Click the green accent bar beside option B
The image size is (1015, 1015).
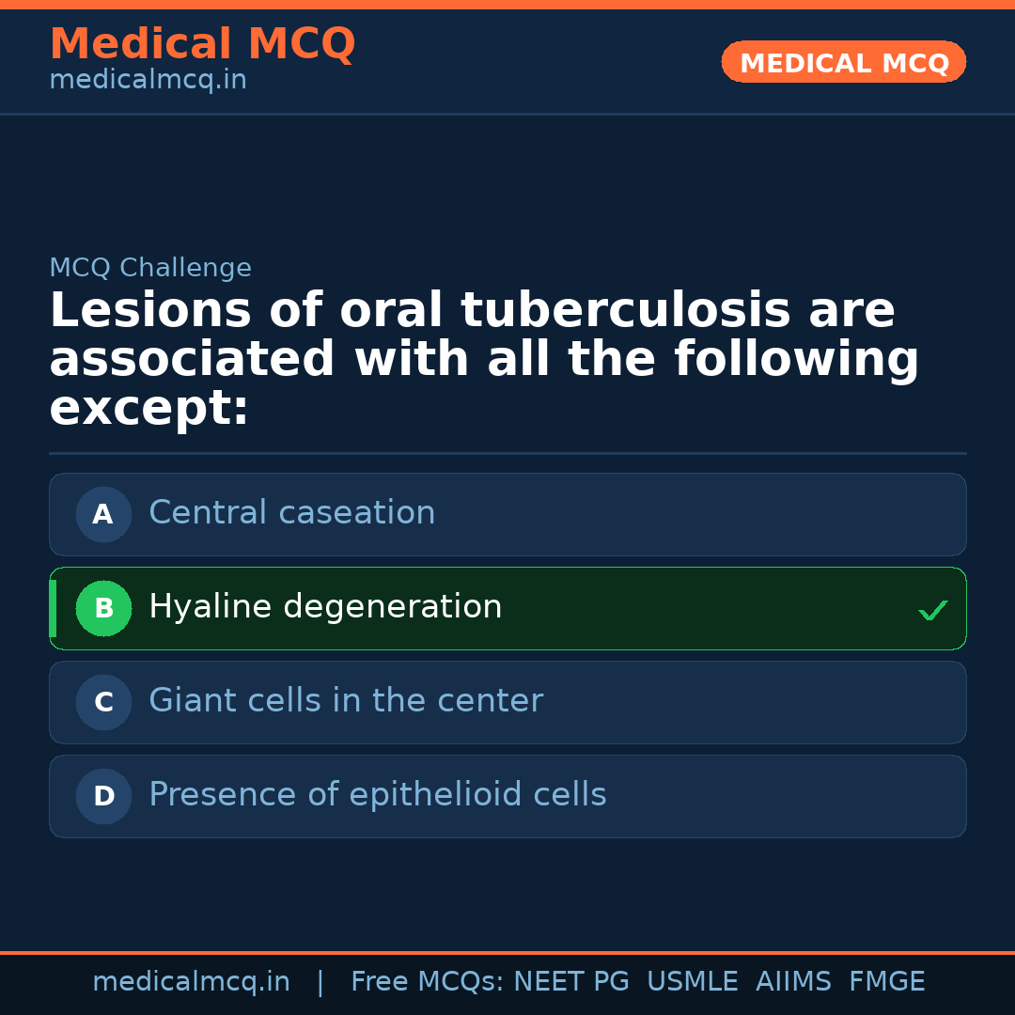[53, 608]
